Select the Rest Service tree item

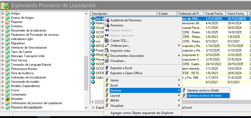click(x=19, y=60)
